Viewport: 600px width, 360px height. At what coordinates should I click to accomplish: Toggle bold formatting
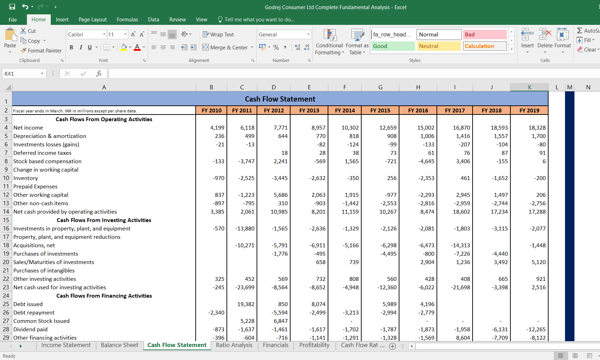(71, 47)
